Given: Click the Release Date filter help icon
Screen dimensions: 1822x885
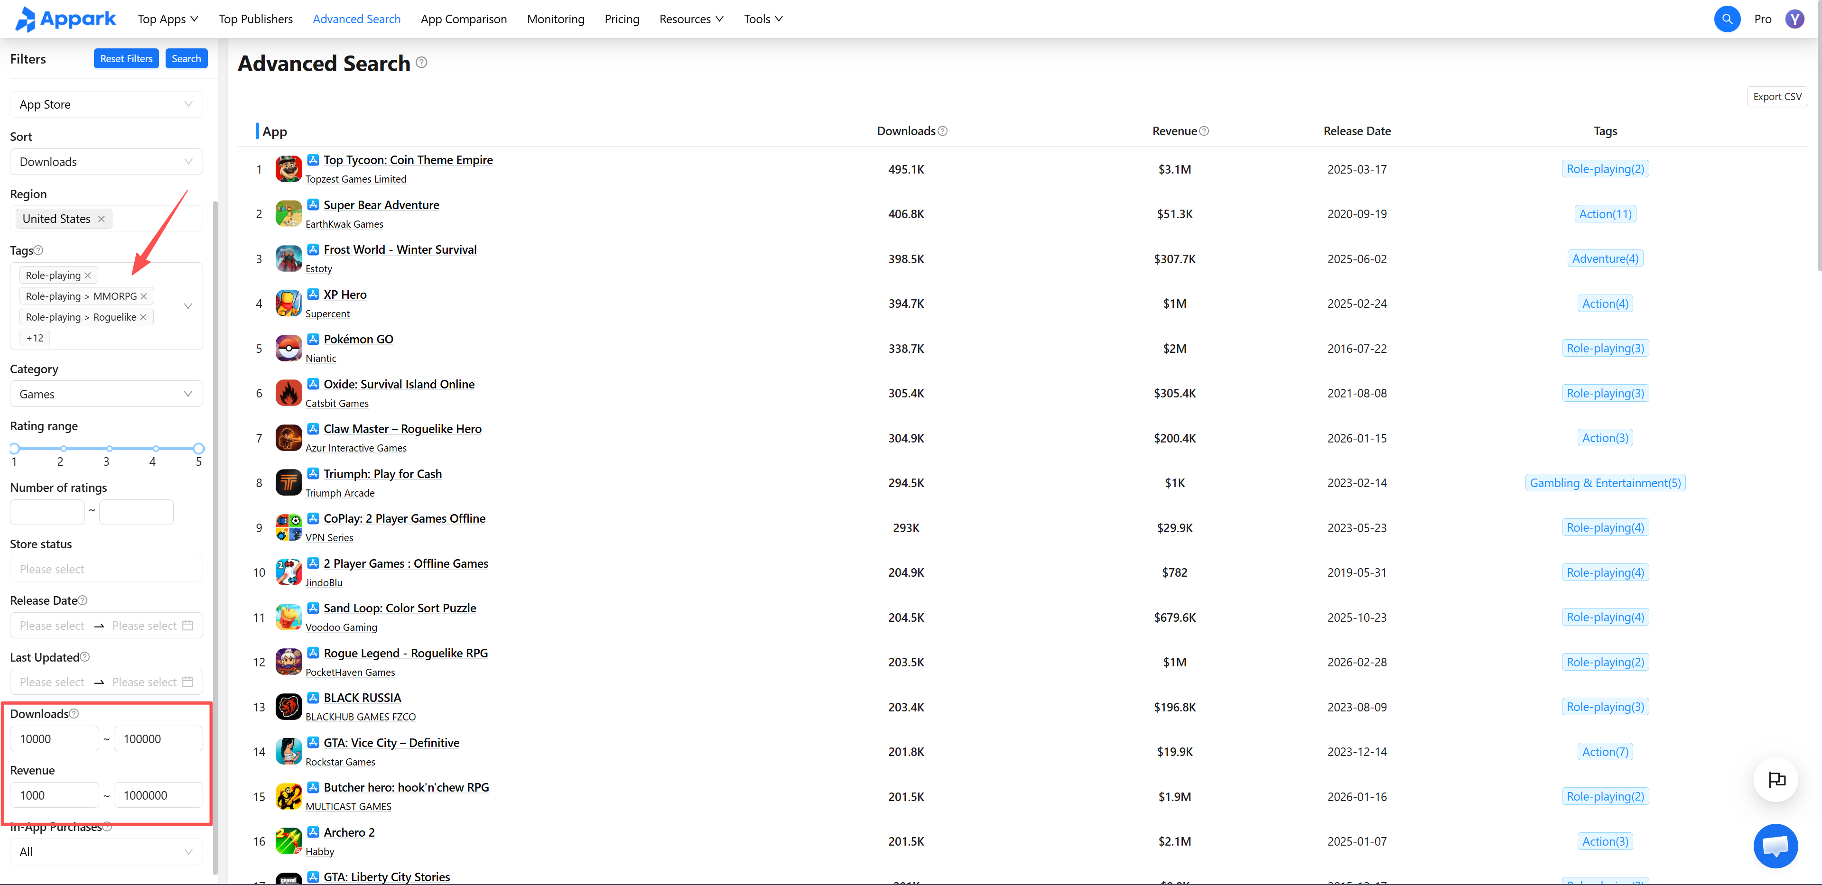Looking at the screenshot, I should (x=83, y=600).
